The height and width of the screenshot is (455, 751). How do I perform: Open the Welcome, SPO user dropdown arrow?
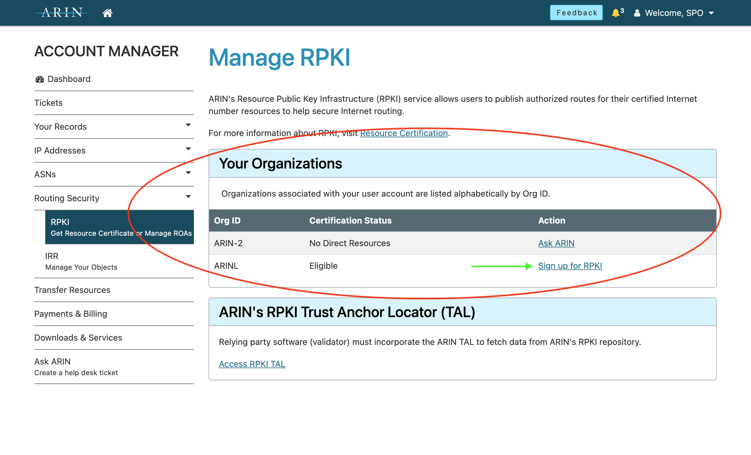(x=711, y=13)
